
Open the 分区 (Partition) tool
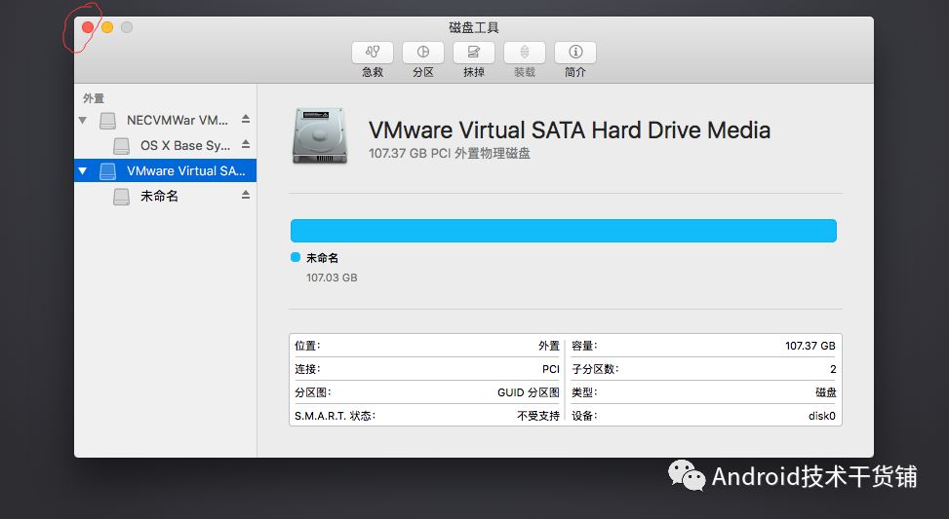(423, 53)
